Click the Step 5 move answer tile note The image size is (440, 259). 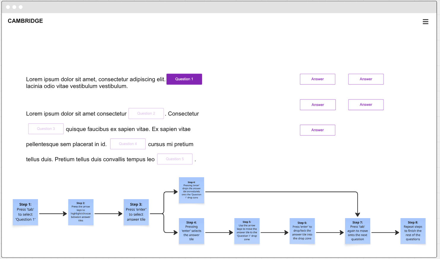[x=247, y=231]
